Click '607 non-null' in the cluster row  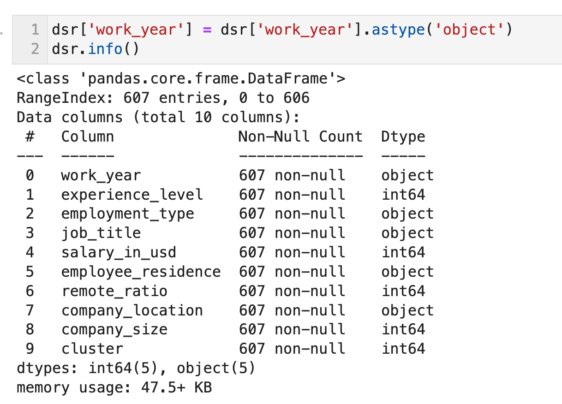click(292, 349)
